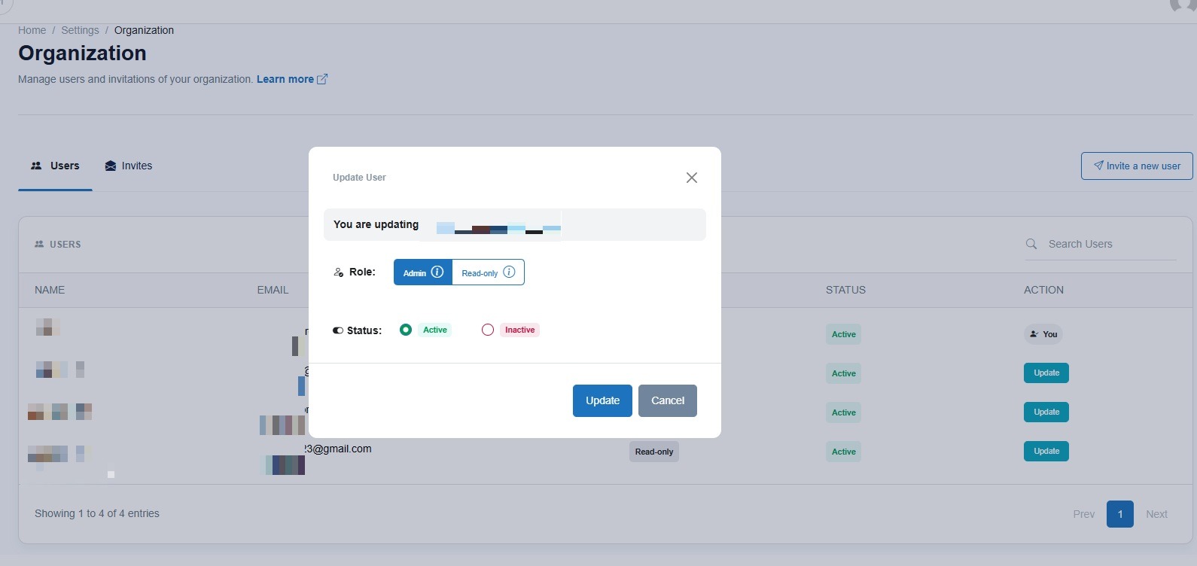The width and height of the screenshot is (1197, 566).
Task: Switch to the Invites tab
Action: click(129, 166)
